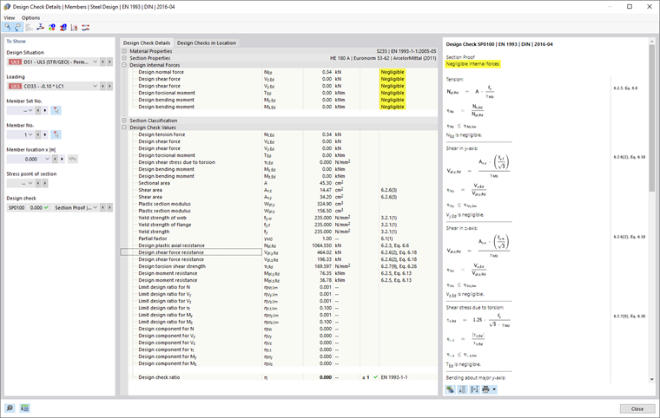Select the Design torsion shear strength row

pos(279,266)
